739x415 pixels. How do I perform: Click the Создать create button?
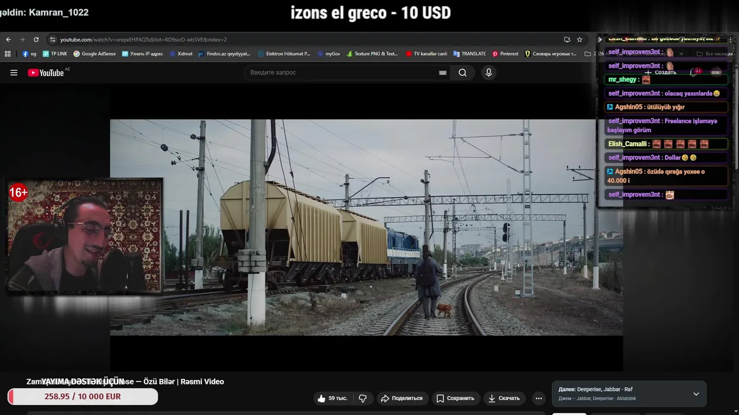point(660,73)
